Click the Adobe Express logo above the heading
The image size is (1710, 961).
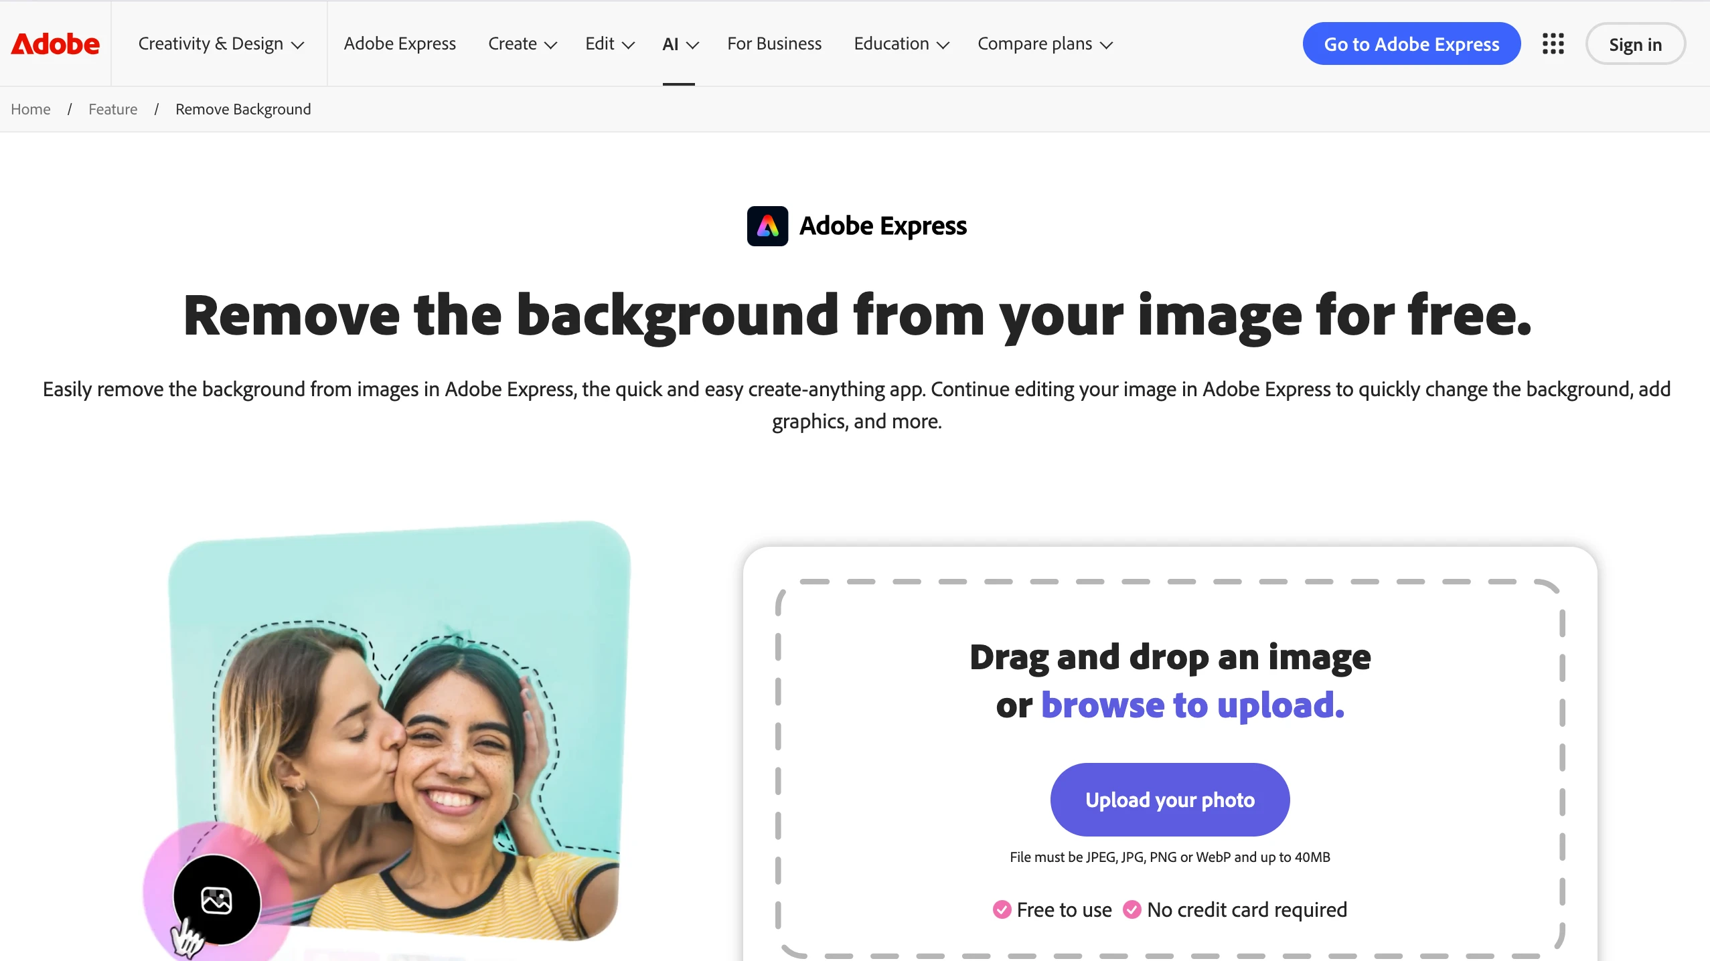click(x=767, y=226)
